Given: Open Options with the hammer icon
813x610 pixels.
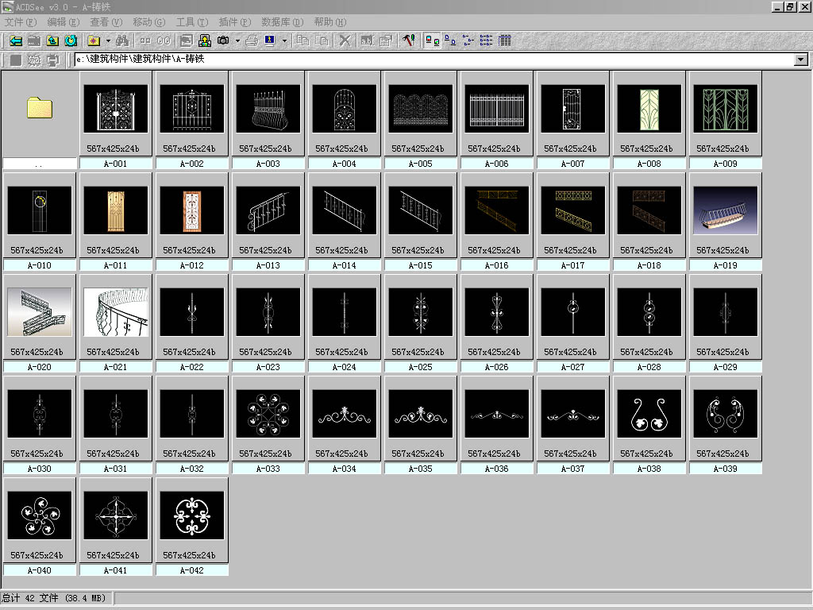Looking at the screenshot, I should point(408,40).
